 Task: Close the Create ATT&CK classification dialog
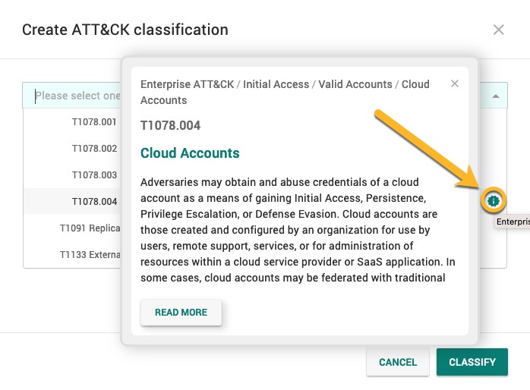point(498,30)
